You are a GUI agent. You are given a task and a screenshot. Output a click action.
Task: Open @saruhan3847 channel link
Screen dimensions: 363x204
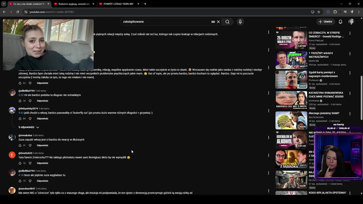click(x=27, y=189)
